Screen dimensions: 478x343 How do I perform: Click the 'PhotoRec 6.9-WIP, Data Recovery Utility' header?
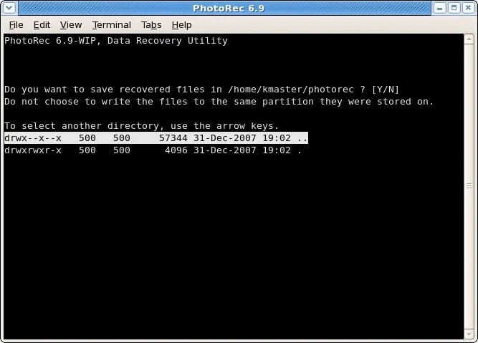pos(116,41)
